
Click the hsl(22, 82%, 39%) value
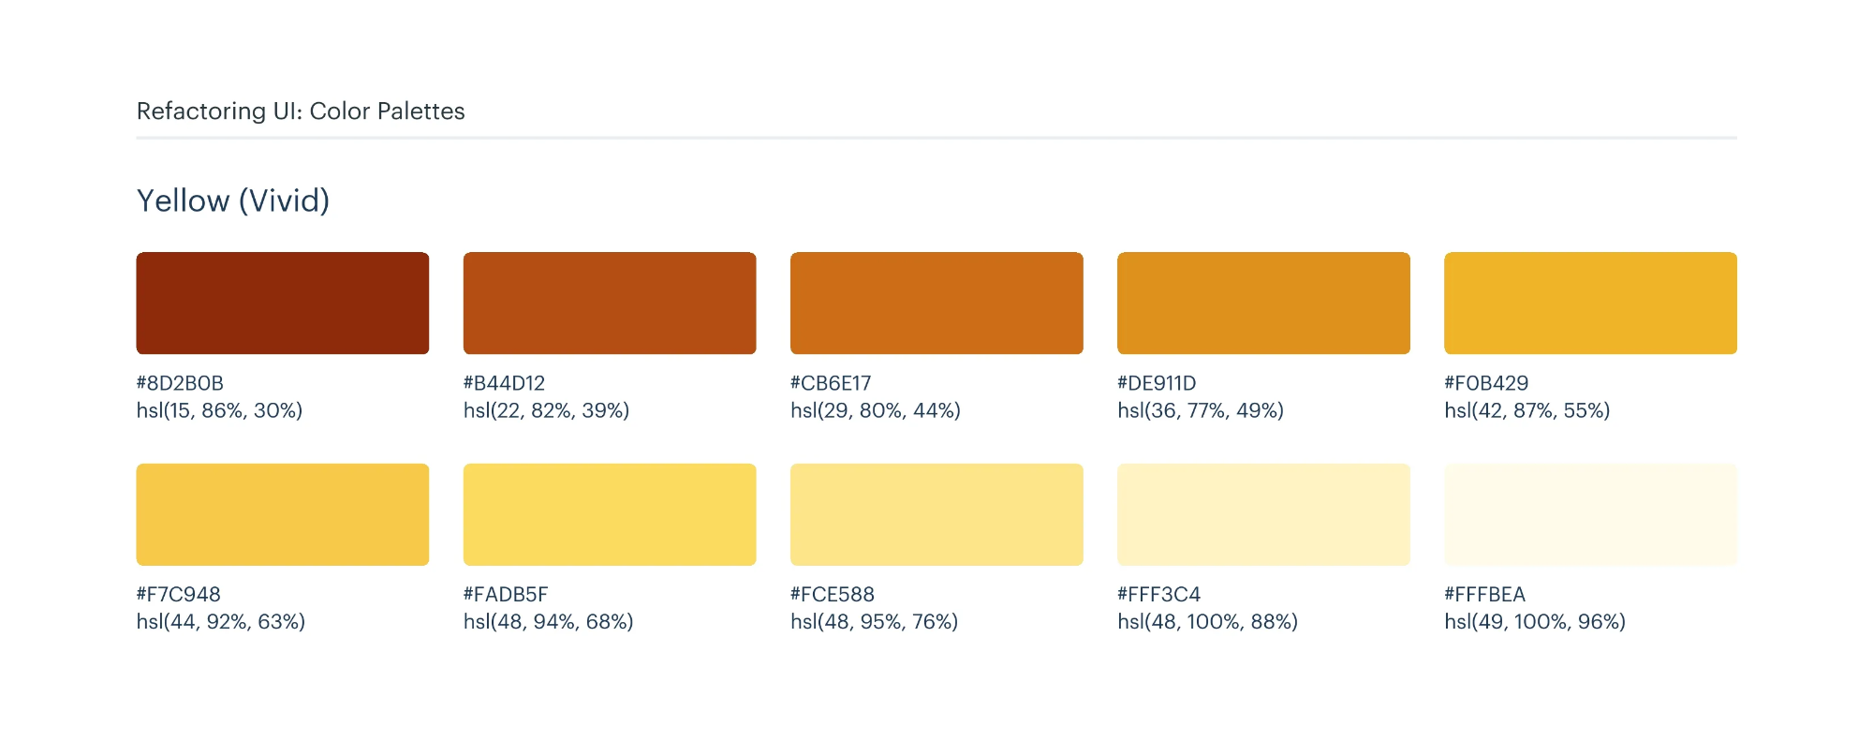(x=546, y=410)
